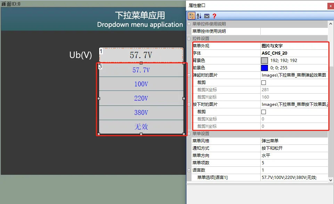Open the property pages icon
The height and width of the screenshot is (204, 334).
206,16
